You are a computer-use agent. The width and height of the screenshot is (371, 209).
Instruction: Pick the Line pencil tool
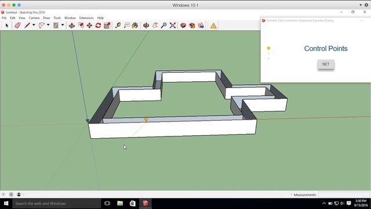(x=27, y=26)
